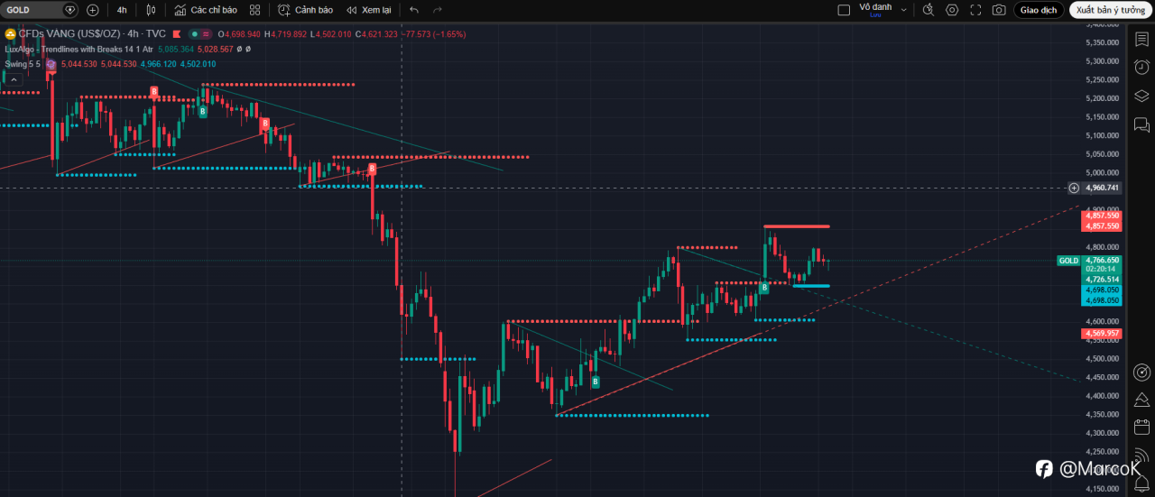
Task: Enter fullscreen mode icon
Action: click(975, 10)
